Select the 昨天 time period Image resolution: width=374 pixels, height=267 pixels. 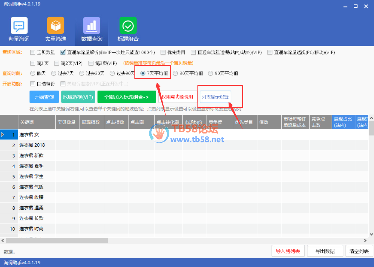point(33,73)
